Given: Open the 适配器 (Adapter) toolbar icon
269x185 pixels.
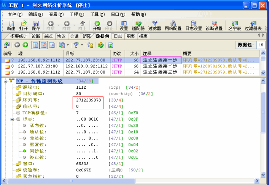Looking at the screenshot, I should (x=138, y=26).
